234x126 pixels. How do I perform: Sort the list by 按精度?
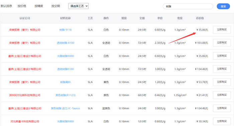pos(39,6)
